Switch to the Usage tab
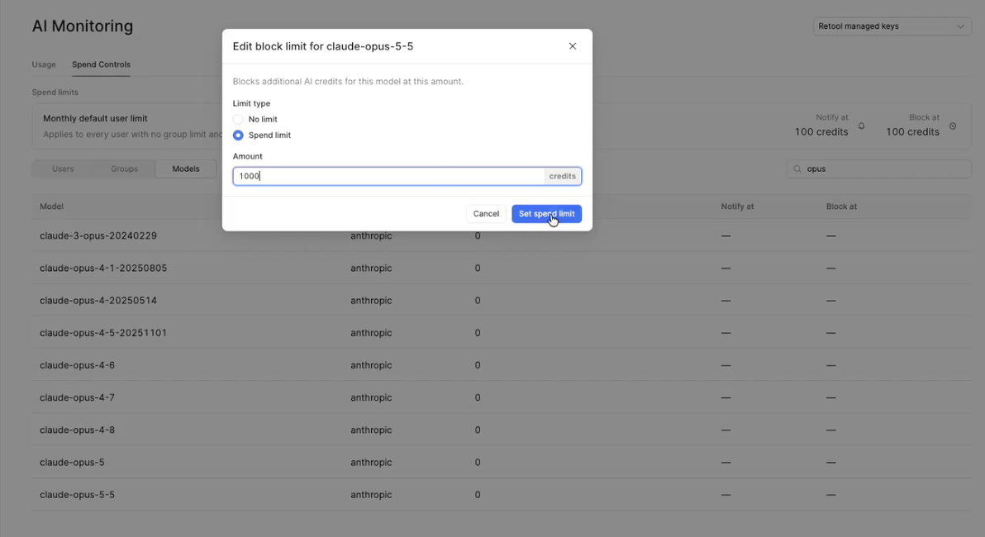985x537 pixels. [x=44, y=64]
